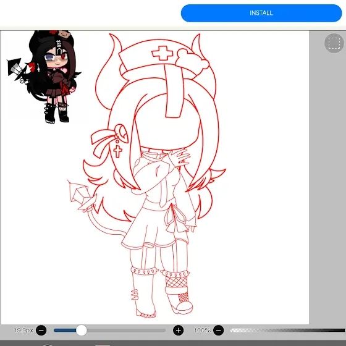Open the dashed-square selection tool icon
The height and width of the screenshot is (346, 346).
pos(334,43)
